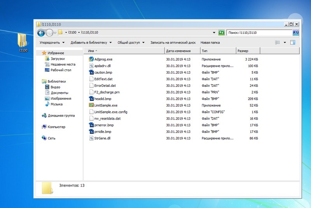This screenshot has height=208, width=311.
Task: Click the 209 КБ size value
Action: click(253, 99)
